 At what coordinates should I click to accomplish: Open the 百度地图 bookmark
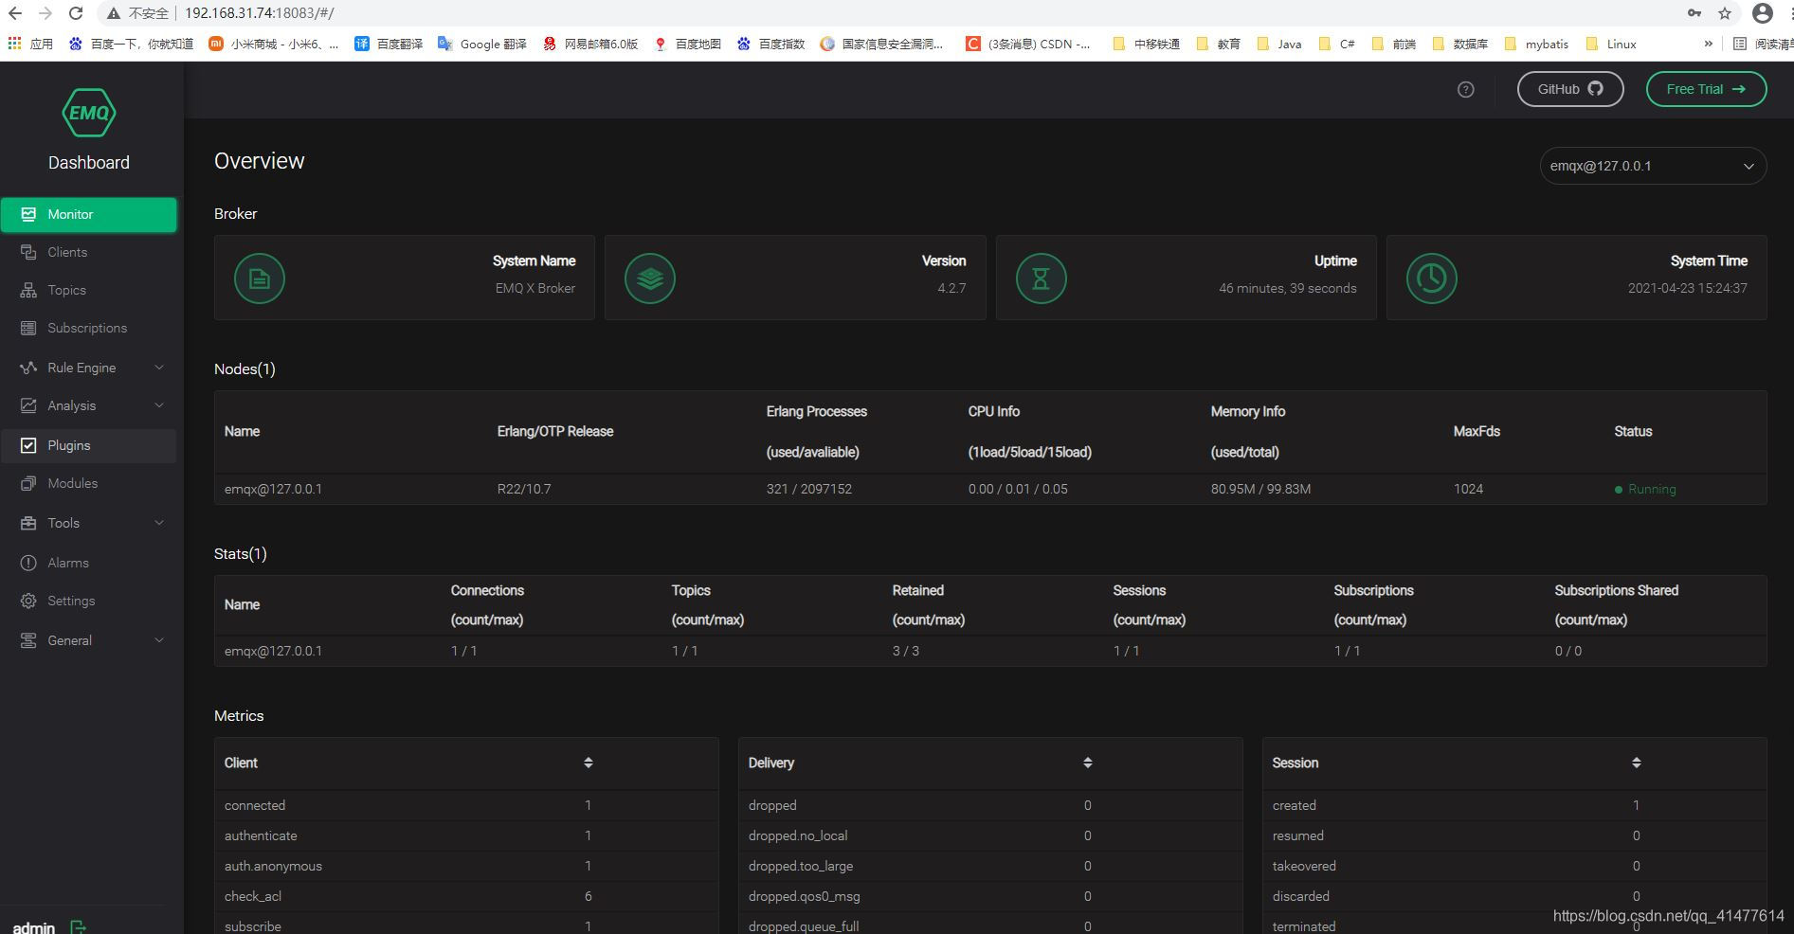pos(688,44)
